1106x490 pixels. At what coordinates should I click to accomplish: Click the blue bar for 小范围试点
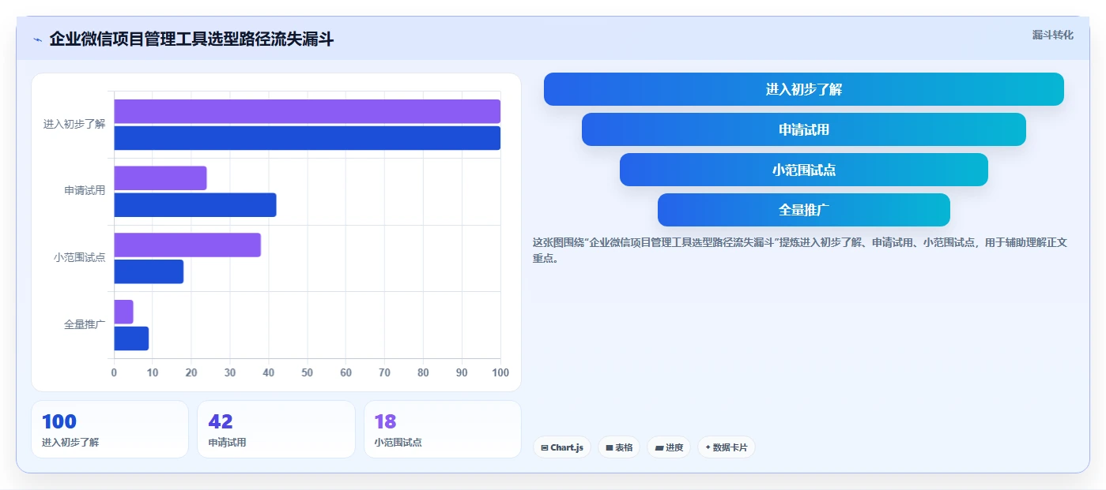(149, 271)
